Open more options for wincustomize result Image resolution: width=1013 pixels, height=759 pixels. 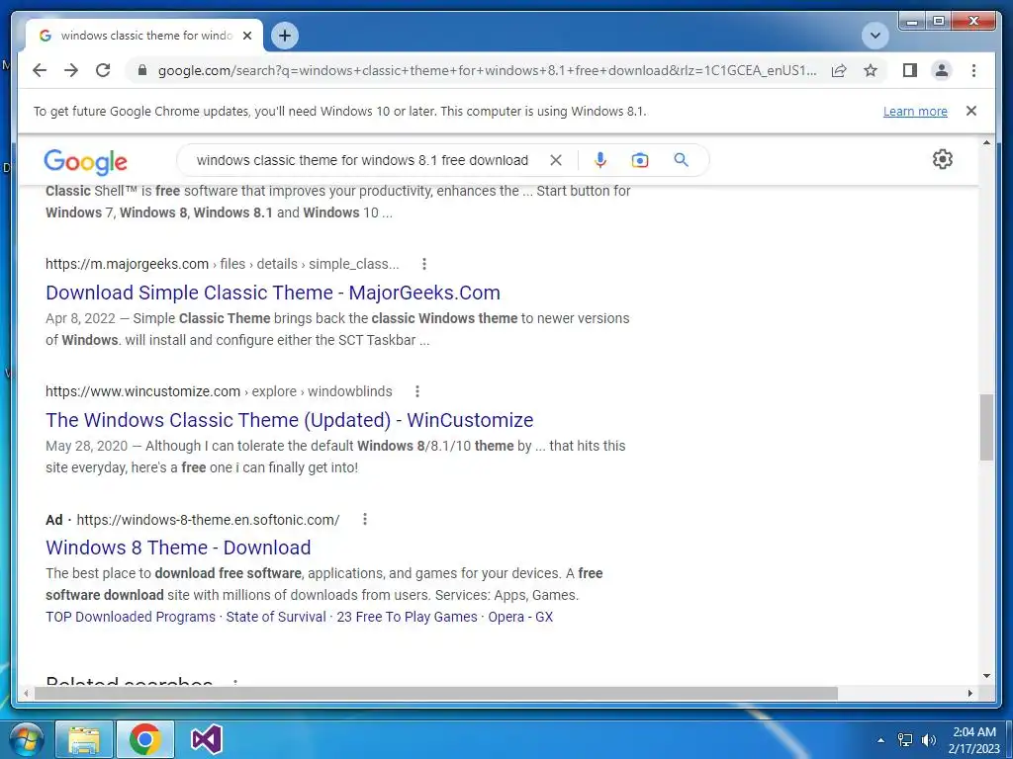tap(416, 391)
